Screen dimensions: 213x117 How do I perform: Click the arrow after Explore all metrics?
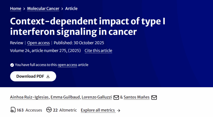pos(118,110)
